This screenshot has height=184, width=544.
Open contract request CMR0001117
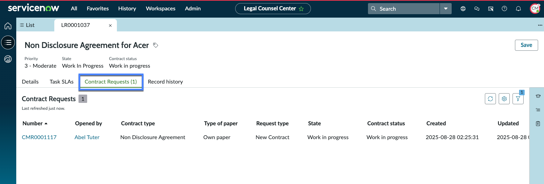point(39,137)
